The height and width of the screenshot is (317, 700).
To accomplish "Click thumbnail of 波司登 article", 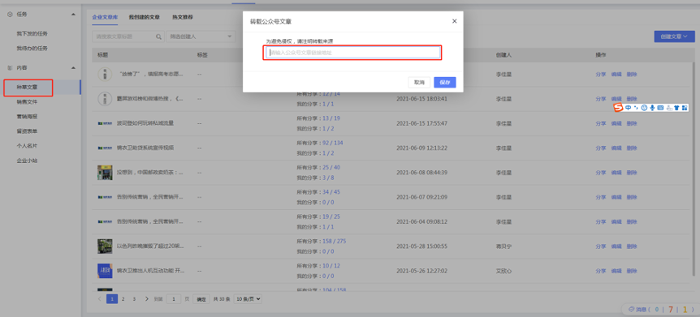I will 105,123.
